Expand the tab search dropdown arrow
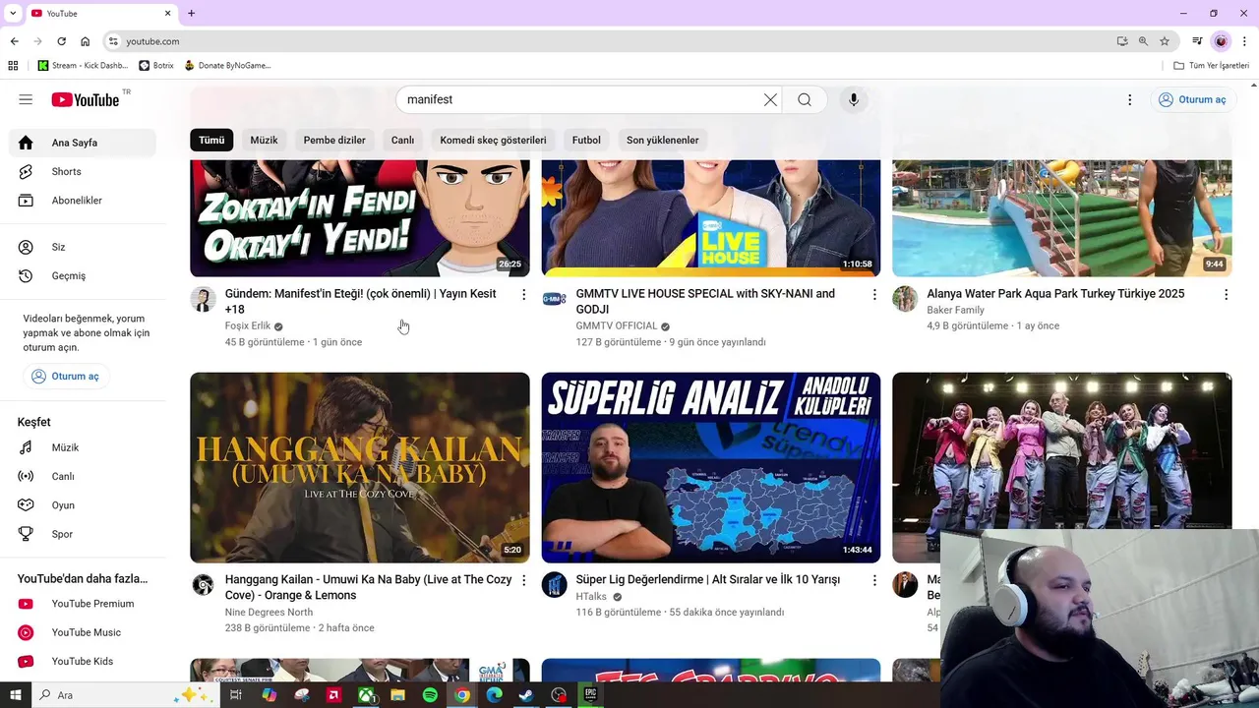 click(13, 13)
